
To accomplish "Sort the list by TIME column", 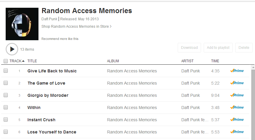I will (x=215, y=61).
